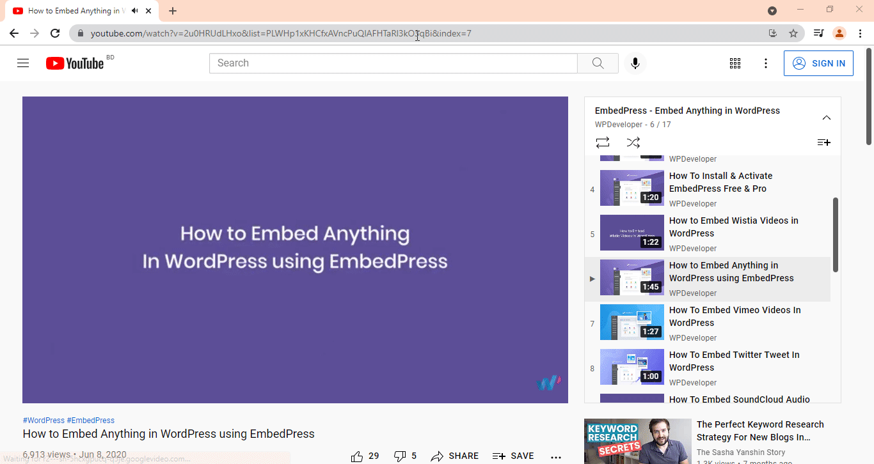Click the search magnifier button

(x=598, y=63)
